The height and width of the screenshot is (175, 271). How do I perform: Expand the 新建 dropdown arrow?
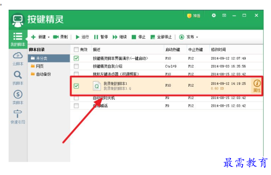(x=49, y=37)
